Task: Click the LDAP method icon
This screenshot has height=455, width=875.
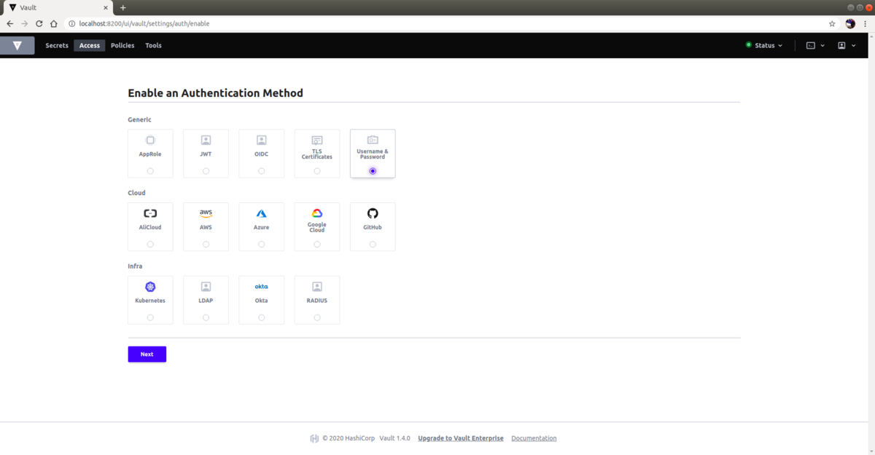Action: pyautogui.click(x=206, y=287)
